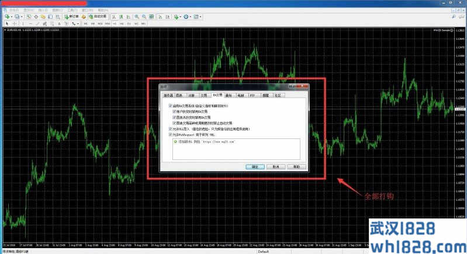467x254 pixels.
Task: Zoom in on the chart
Action: [136, 17]
